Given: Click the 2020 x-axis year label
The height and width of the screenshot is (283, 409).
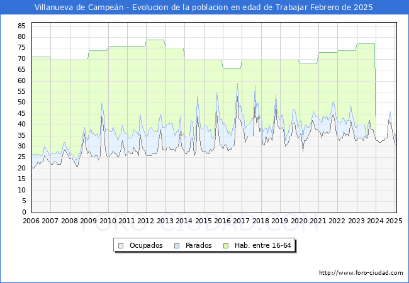Looking at the screenshot, I should pos(299,221).
